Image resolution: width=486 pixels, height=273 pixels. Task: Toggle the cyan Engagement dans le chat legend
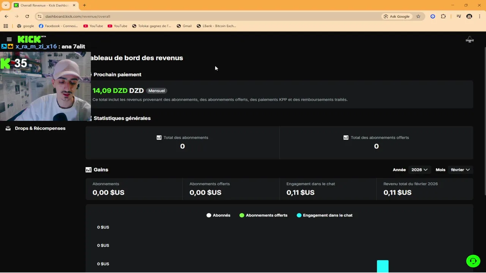tap(325, 215)
